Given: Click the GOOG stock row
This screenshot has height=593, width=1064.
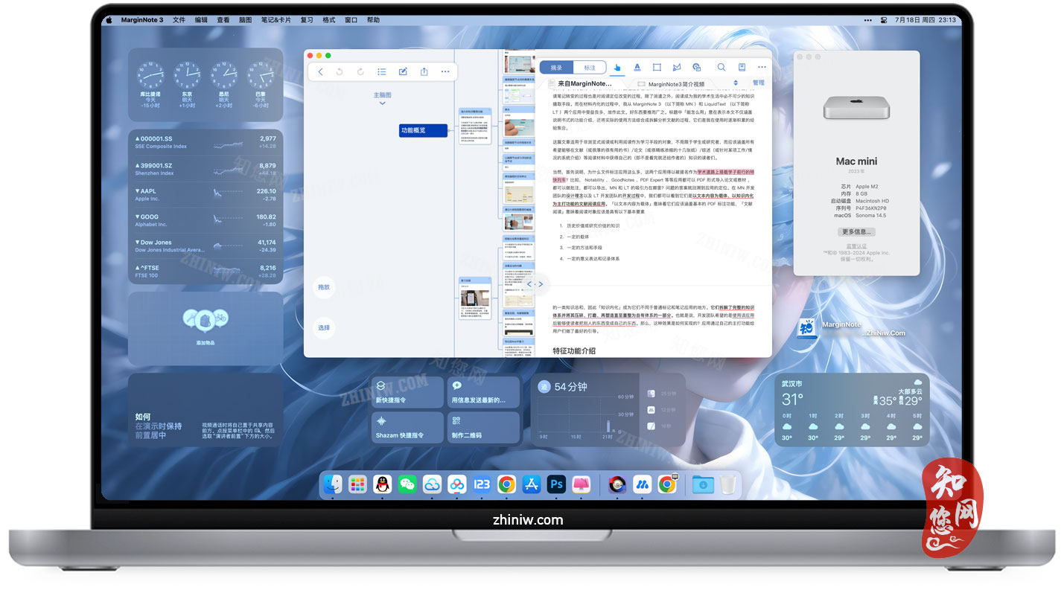Looking at the screenshot, I should [x=206, y=220].
